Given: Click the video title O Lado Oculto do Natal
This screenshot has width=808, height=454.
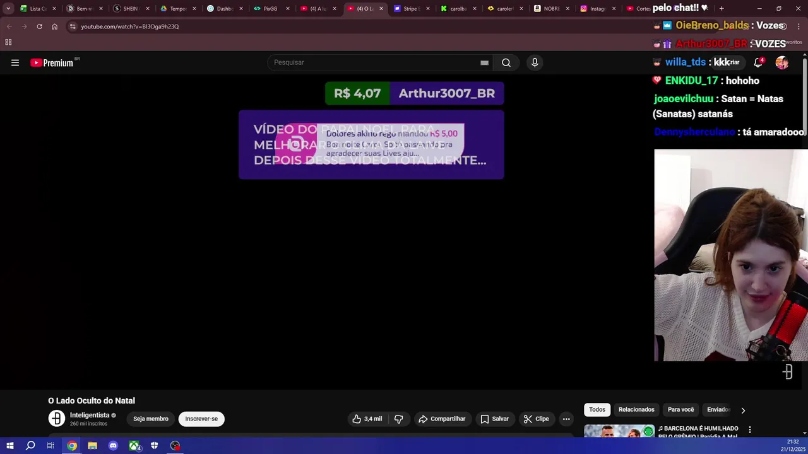Looking at the screenshot, I should 92,400.
